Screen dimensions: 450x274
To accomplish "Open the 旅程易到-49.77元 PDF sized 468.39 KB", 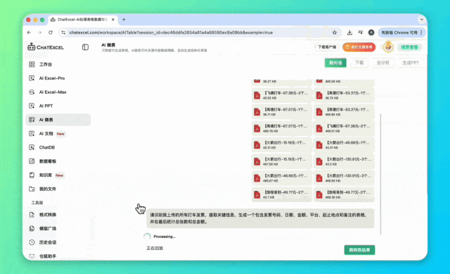I will pos(344,194).
